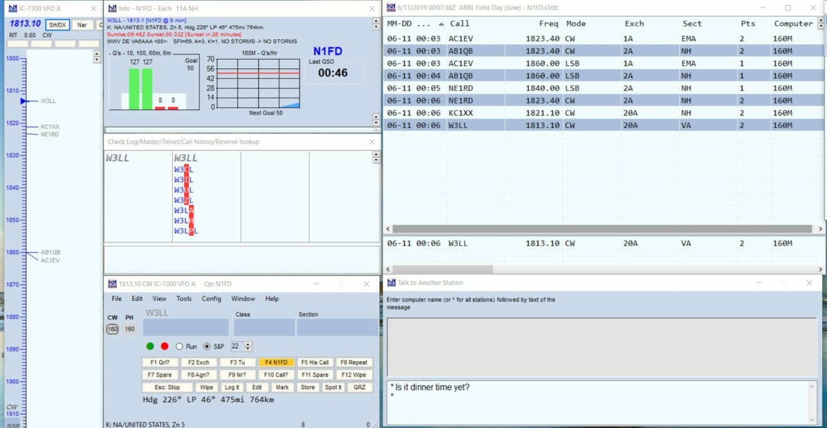Toggle the Nar filter button
The height and width of the screenshot is (428, 827).
[81, 25]
